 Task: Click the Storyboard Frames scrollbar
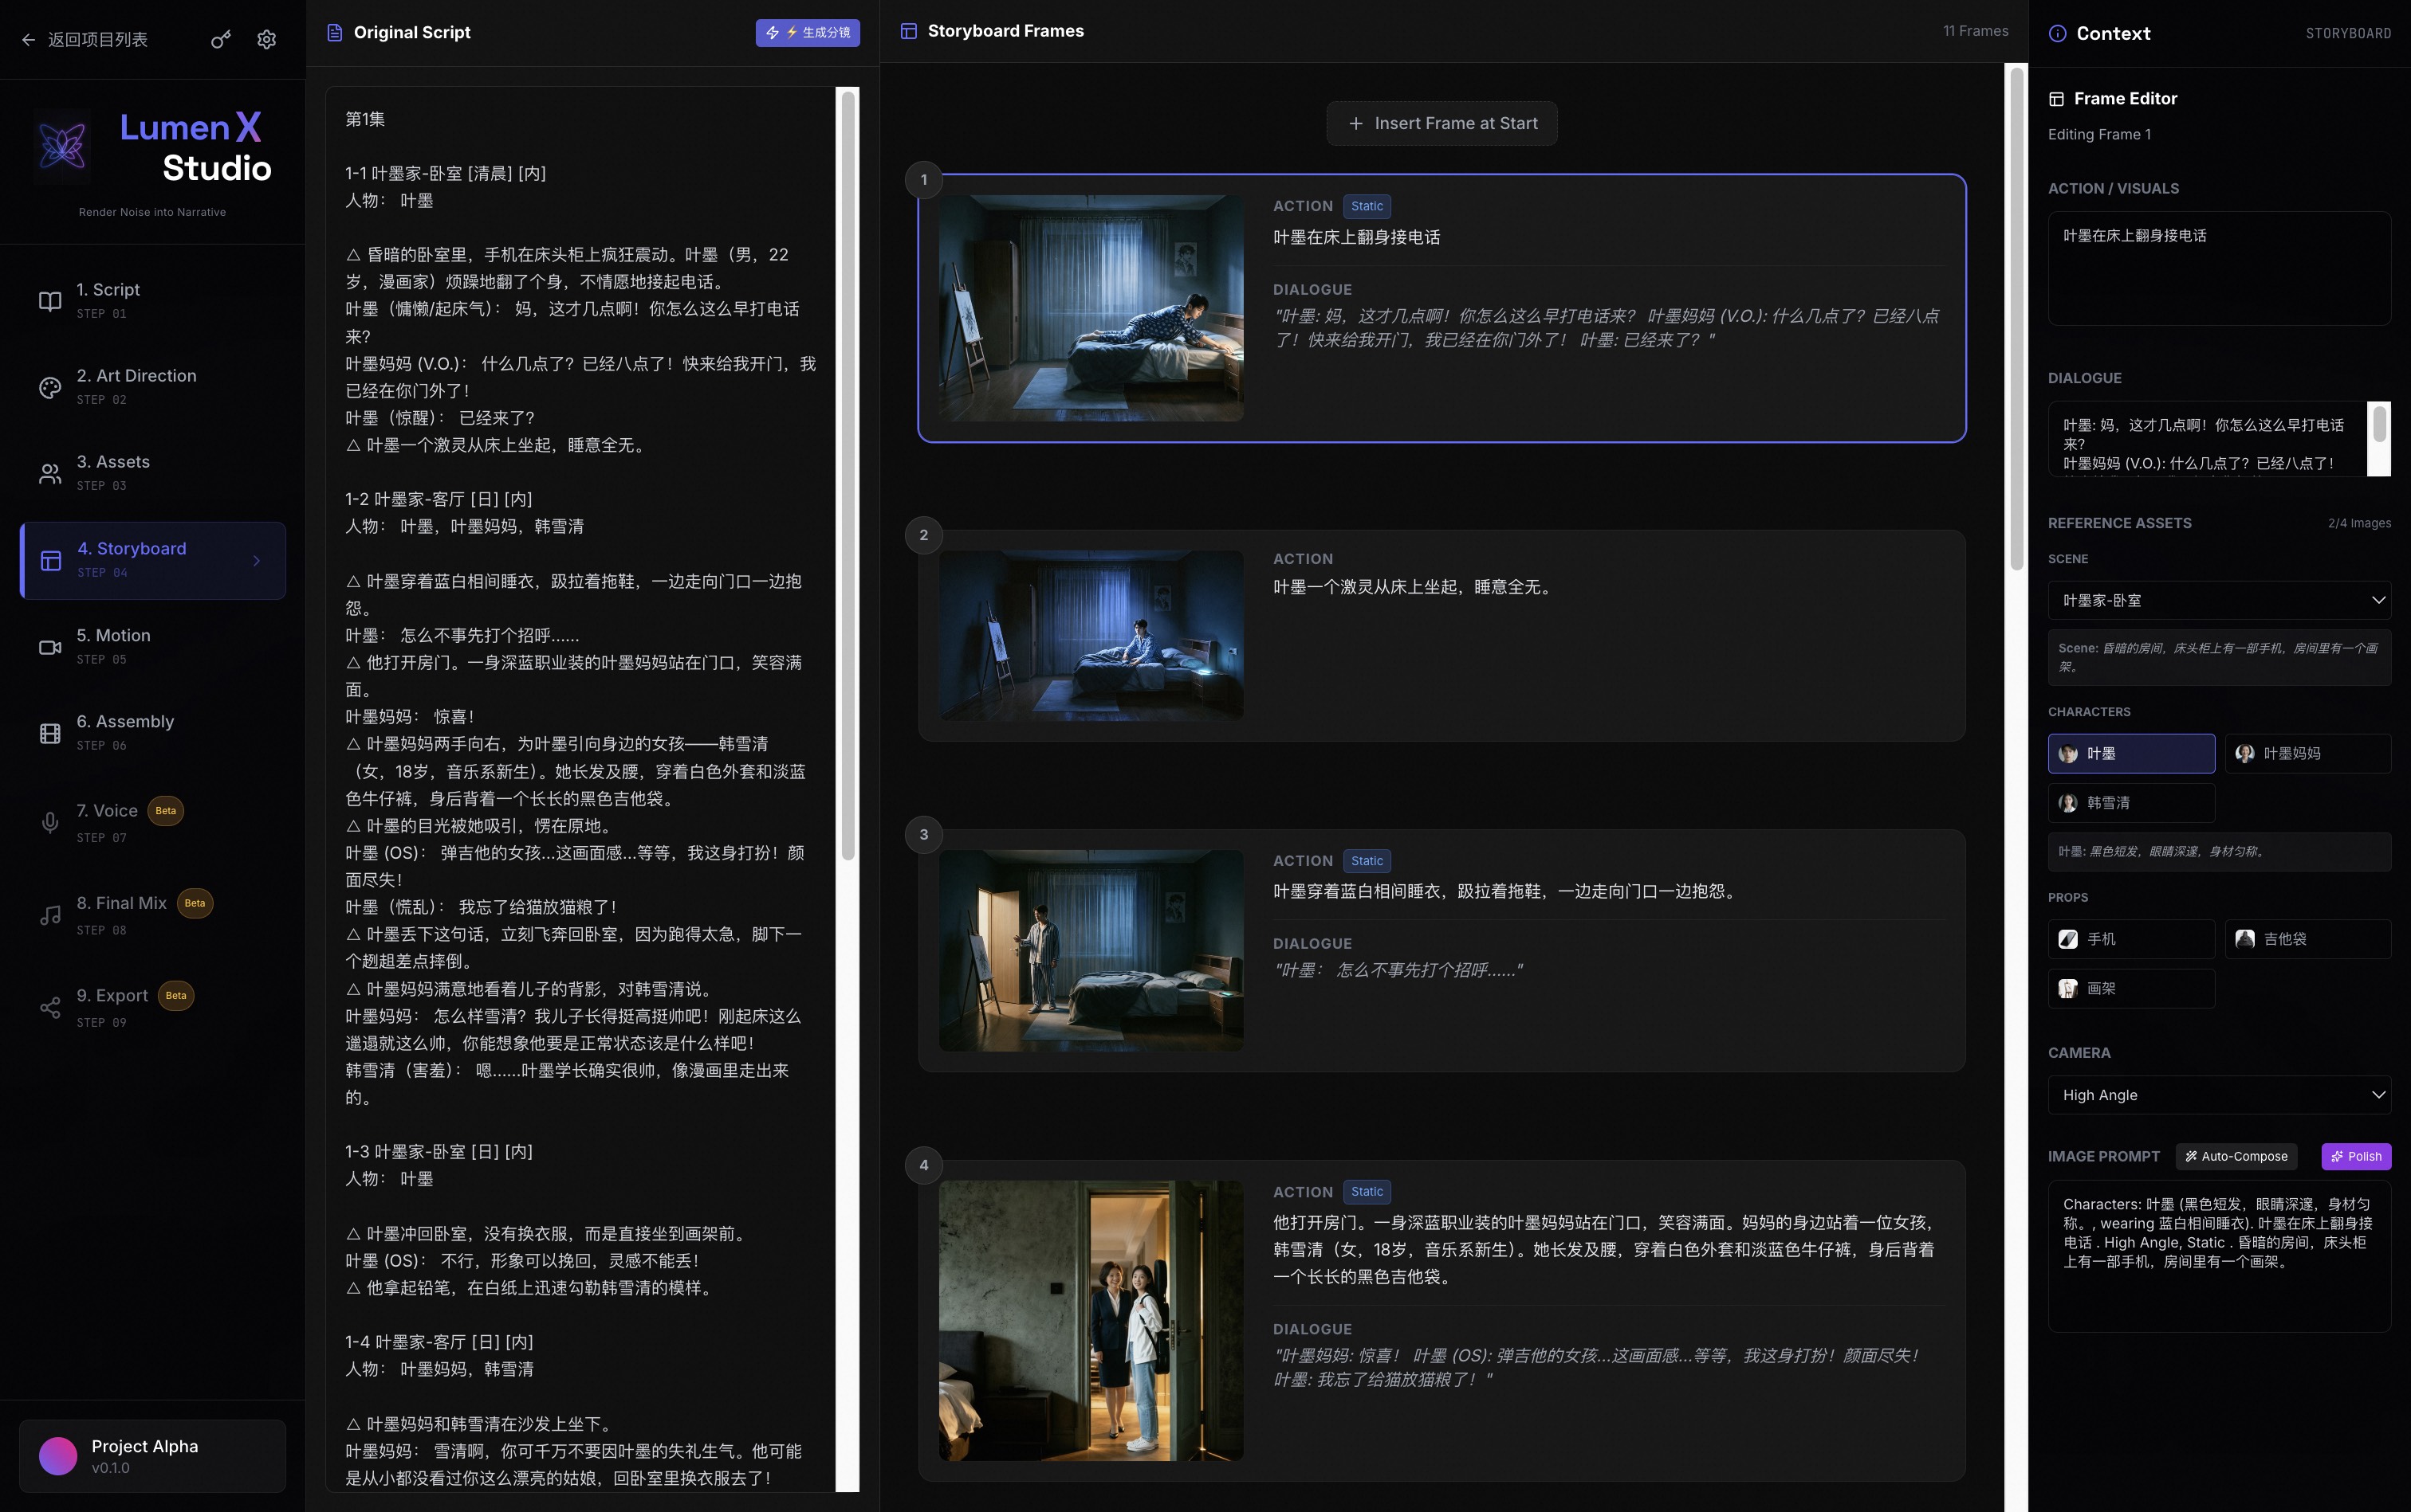[x=2016, y=318]
